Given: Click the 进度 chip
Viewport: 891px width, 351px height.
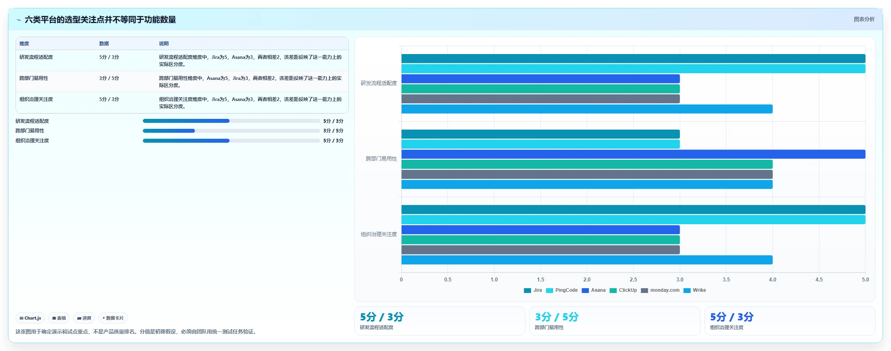Looking at the screenshot, I should tap(84, 318).
